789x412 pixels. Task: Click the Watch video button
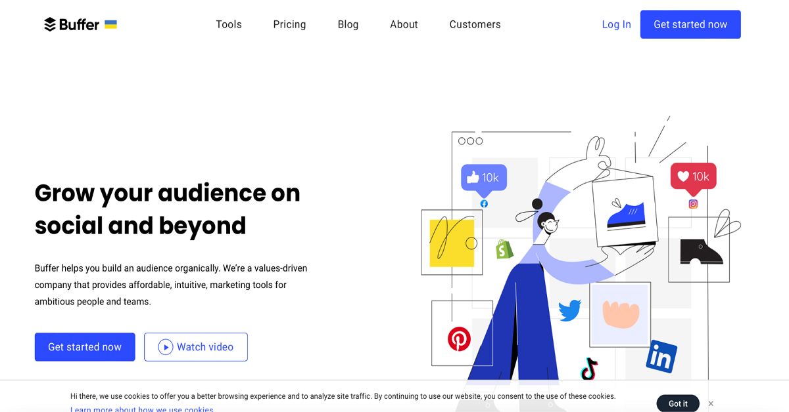tap(196, 347)
